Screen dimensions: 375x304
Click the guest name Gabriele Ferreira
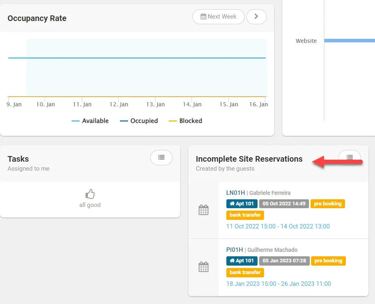[x=270, y=193]
